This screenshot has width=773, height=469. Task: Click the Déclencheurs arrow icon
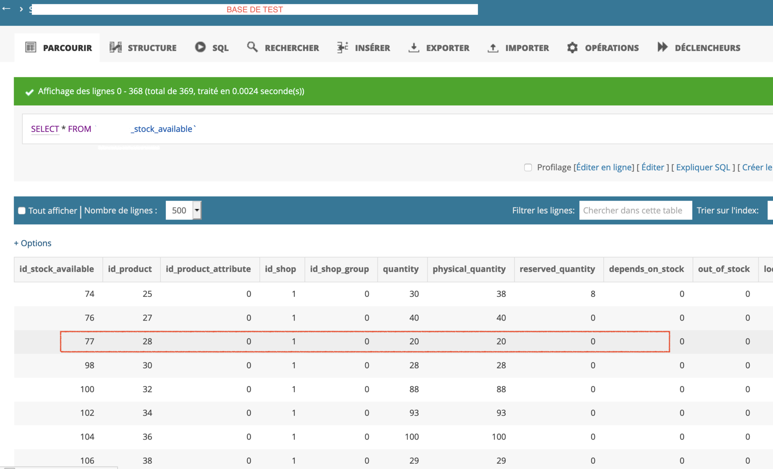pos(662,47)
